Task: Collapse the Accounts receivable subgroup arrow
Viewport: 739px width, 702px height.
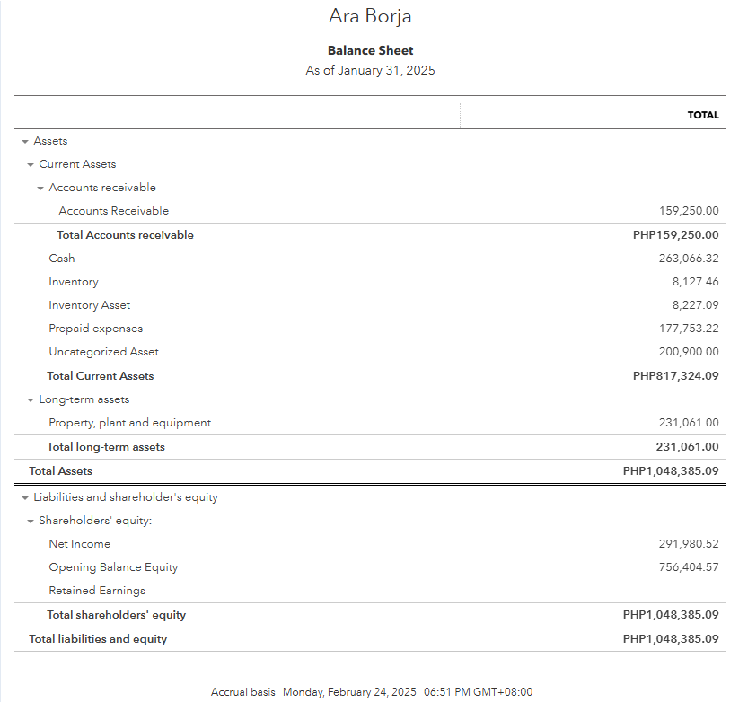Action: pos(40,188)
